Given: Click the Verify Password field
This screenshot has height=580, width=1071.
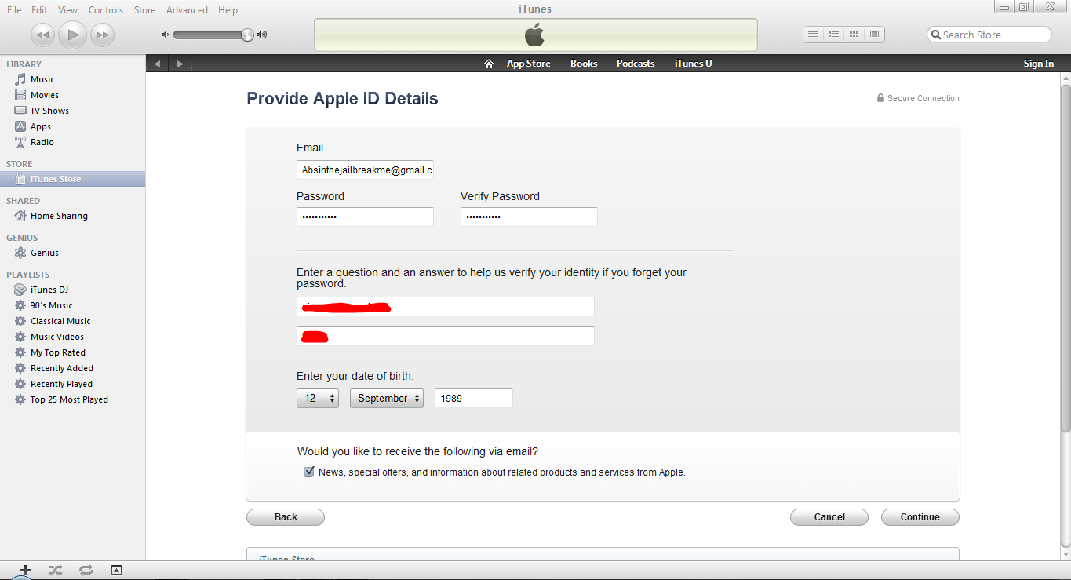Looking at the screenshot, I should pyautogui.click(x=529, y=217).
